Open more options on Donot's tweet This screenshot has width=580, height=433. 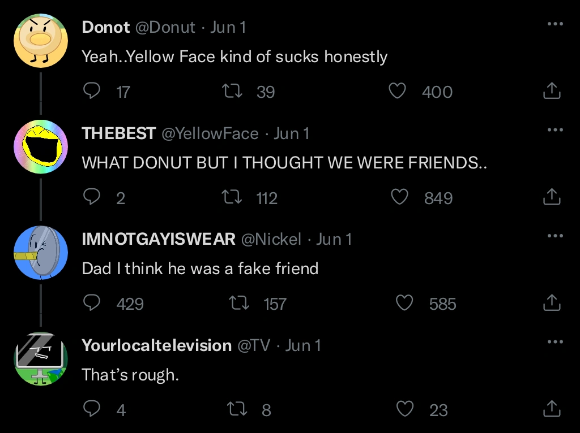point(555,24)
